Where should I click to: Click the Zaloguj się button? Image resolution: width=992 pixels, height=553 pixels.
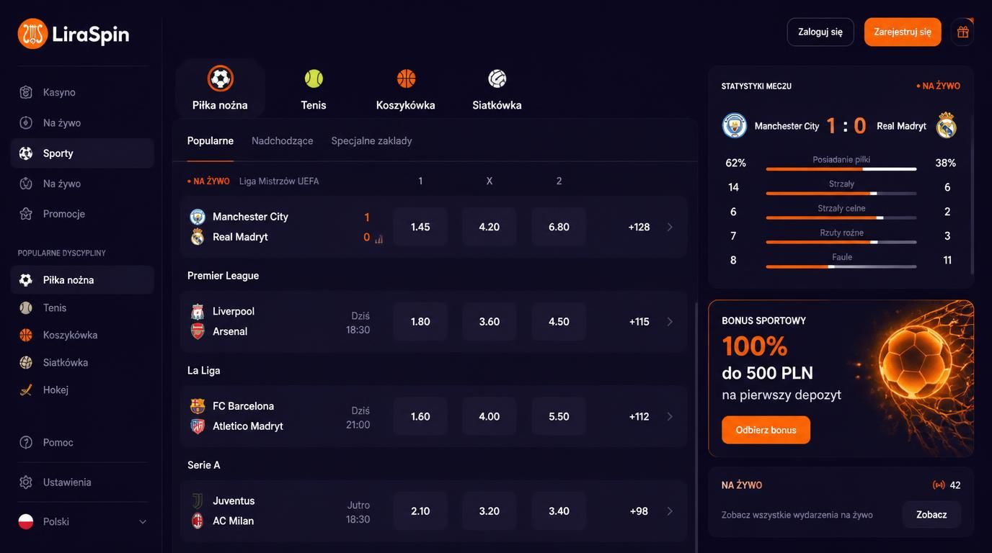(x=820, y=32)
